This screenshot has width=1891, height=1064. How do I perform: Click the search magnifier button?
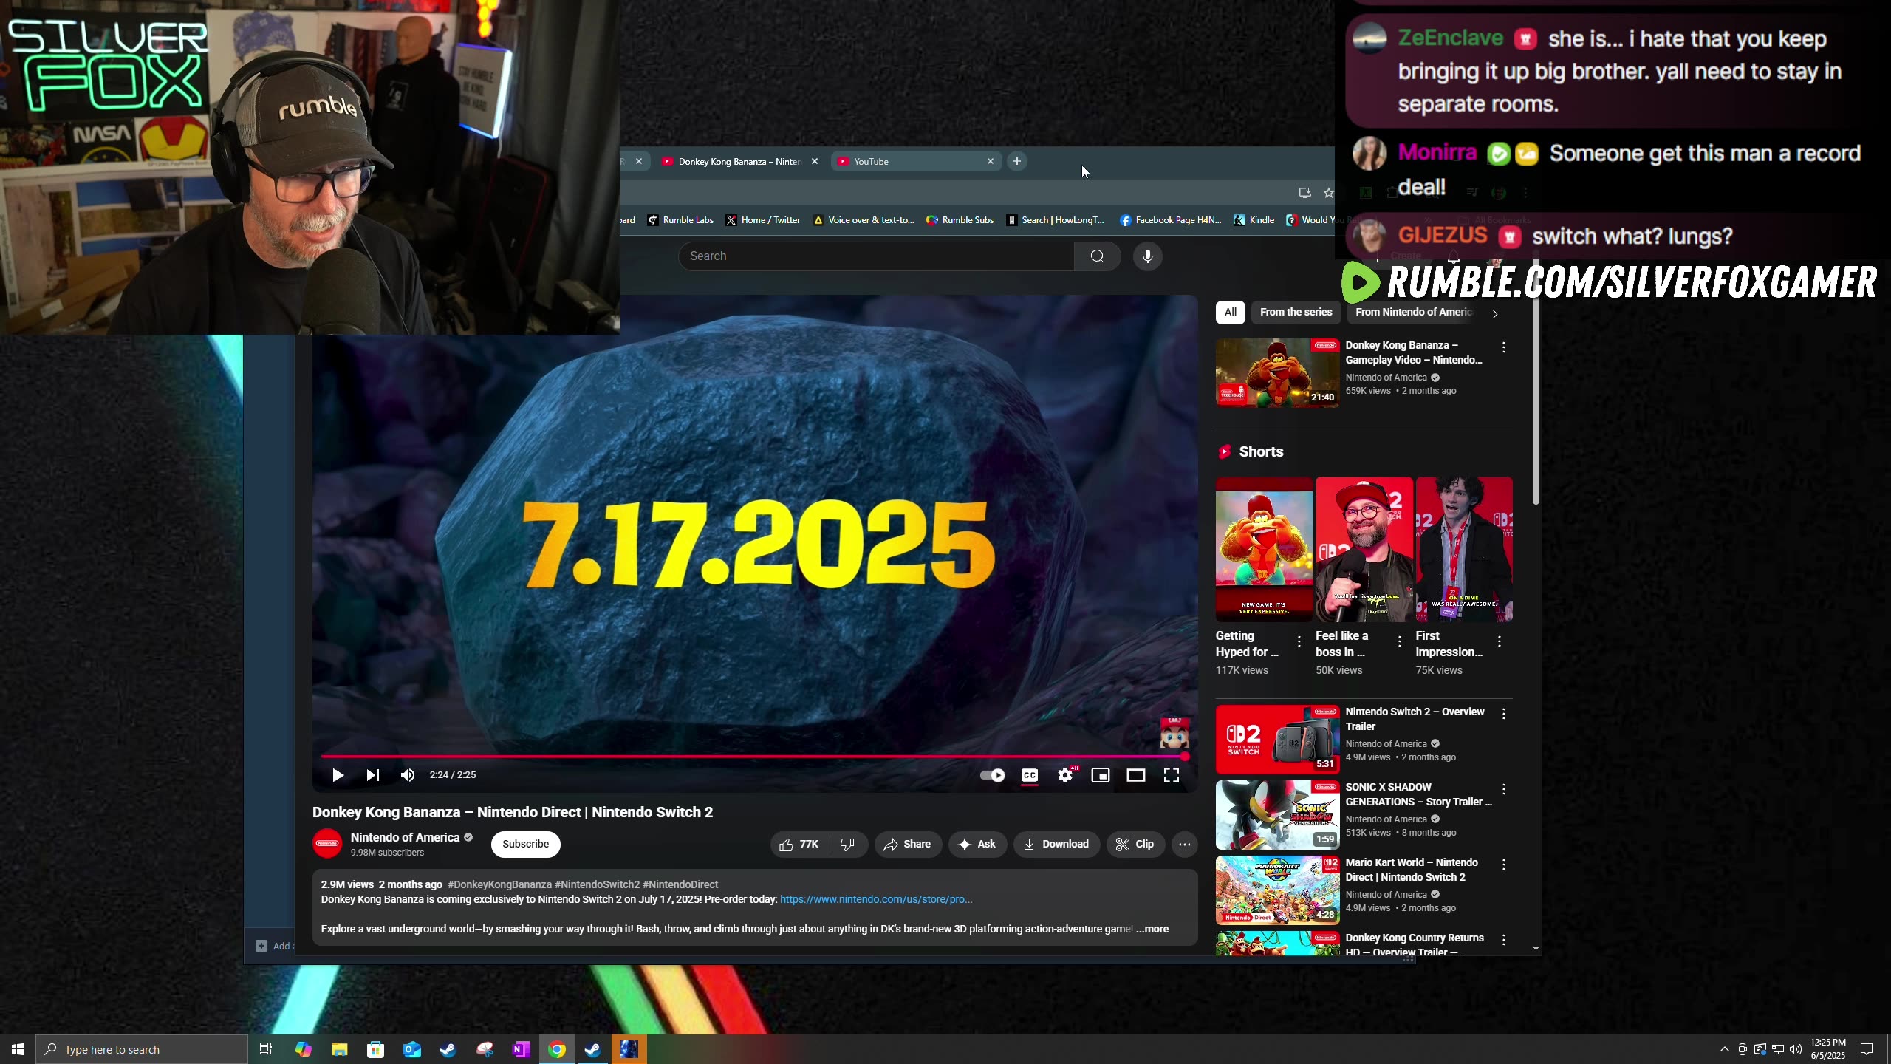coord(1097,256)
